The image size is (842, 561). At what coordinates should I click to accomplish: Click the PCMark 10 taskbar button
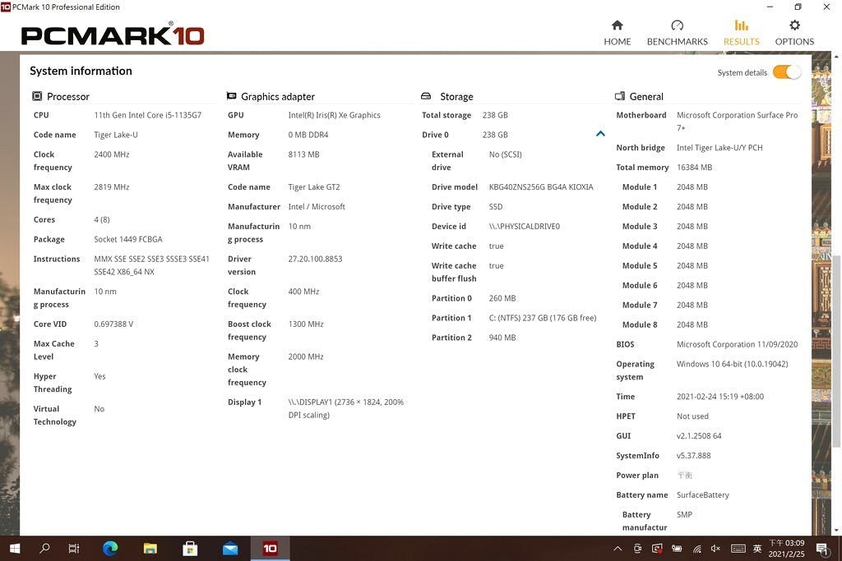(x=270, y=548)
